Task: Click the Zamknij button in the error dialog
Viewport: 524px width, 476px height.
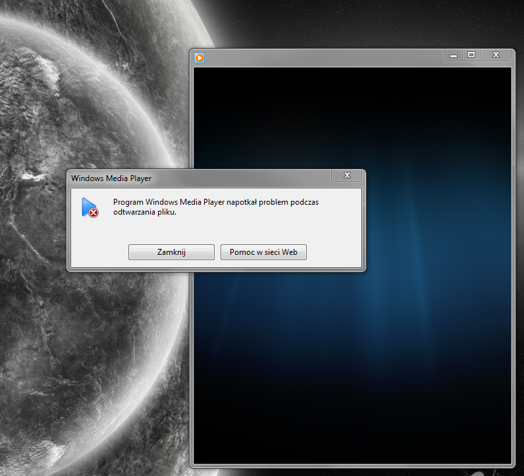Action: (171, 252)
